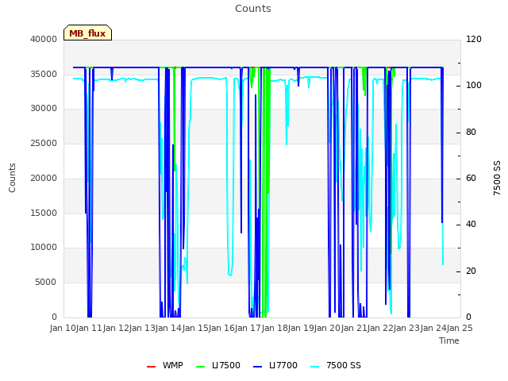Viewport: 508px width, 381px height.
Task: Toggle the LI7700 legend entry
Action: point(275,365)
